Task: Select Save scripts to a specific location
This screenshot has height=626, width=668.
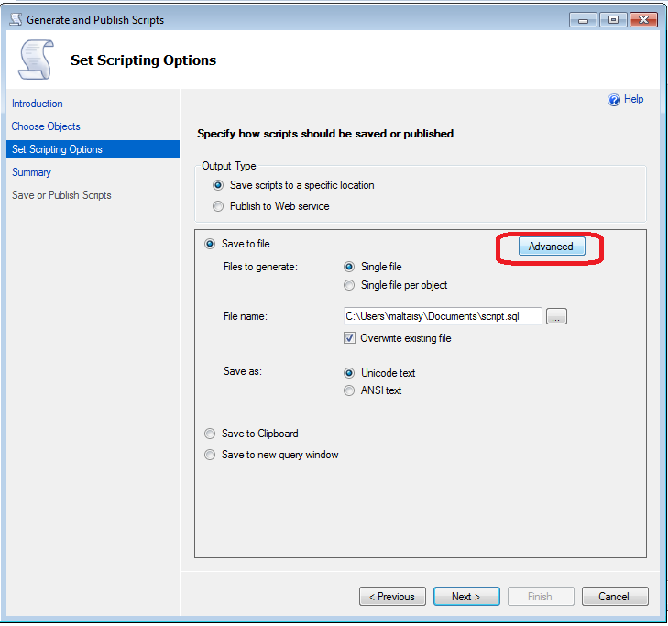Action: coord(218,185)
